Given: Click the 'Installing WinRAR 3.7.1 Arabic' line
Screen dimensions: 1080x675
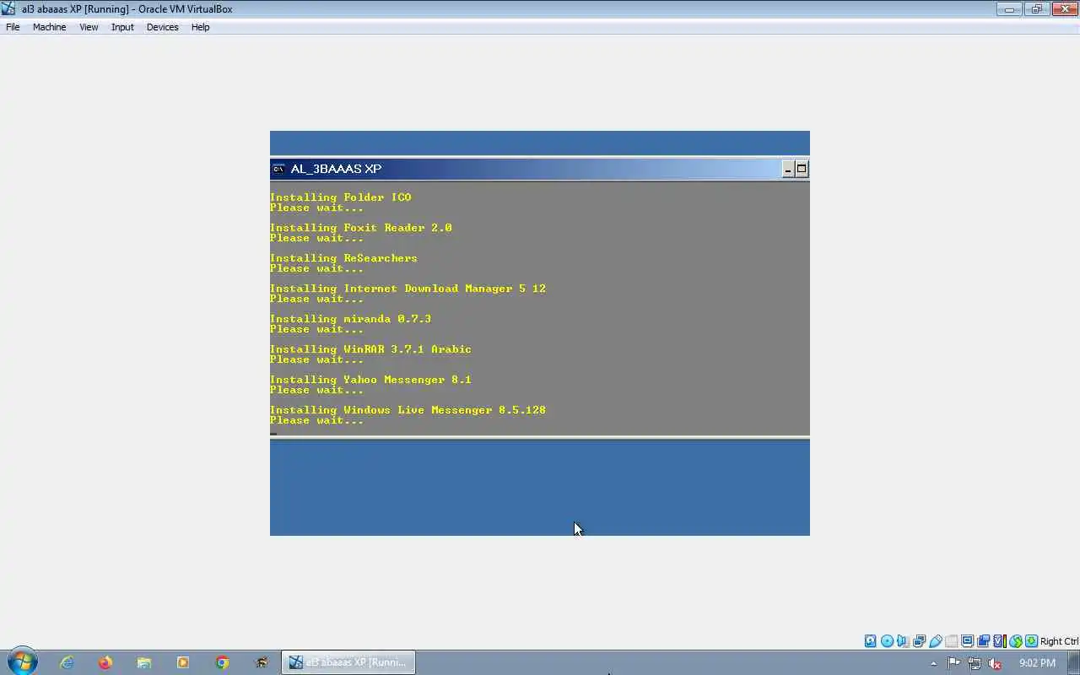Looking at the screenshot, I should tap(371, 349).
